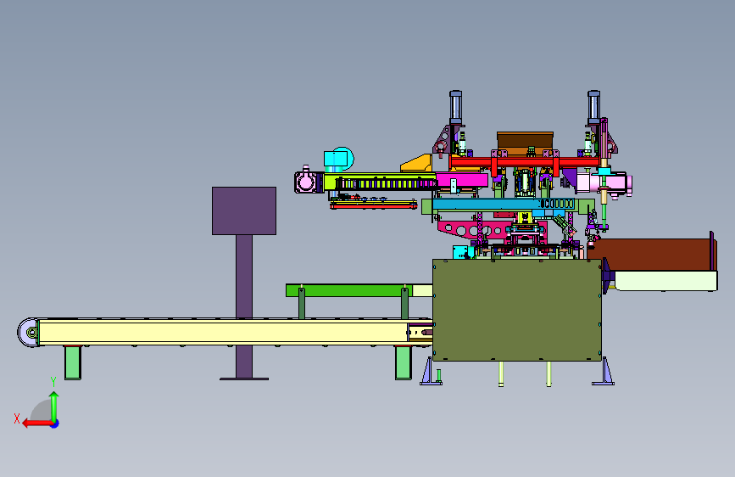Pick the cabinet's left triangular foot

[x=431, y=372]
